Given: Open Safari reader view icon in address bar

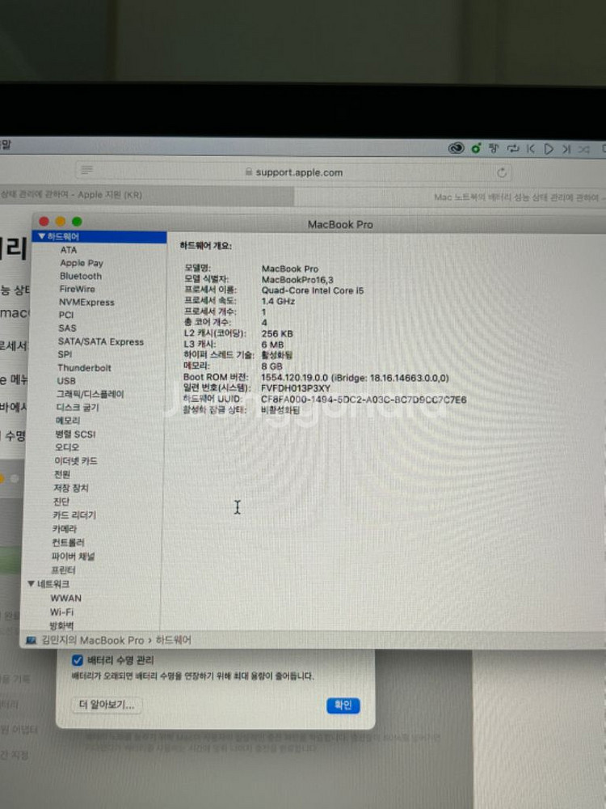Looking at the screenshot, I should tap(87, 170).
